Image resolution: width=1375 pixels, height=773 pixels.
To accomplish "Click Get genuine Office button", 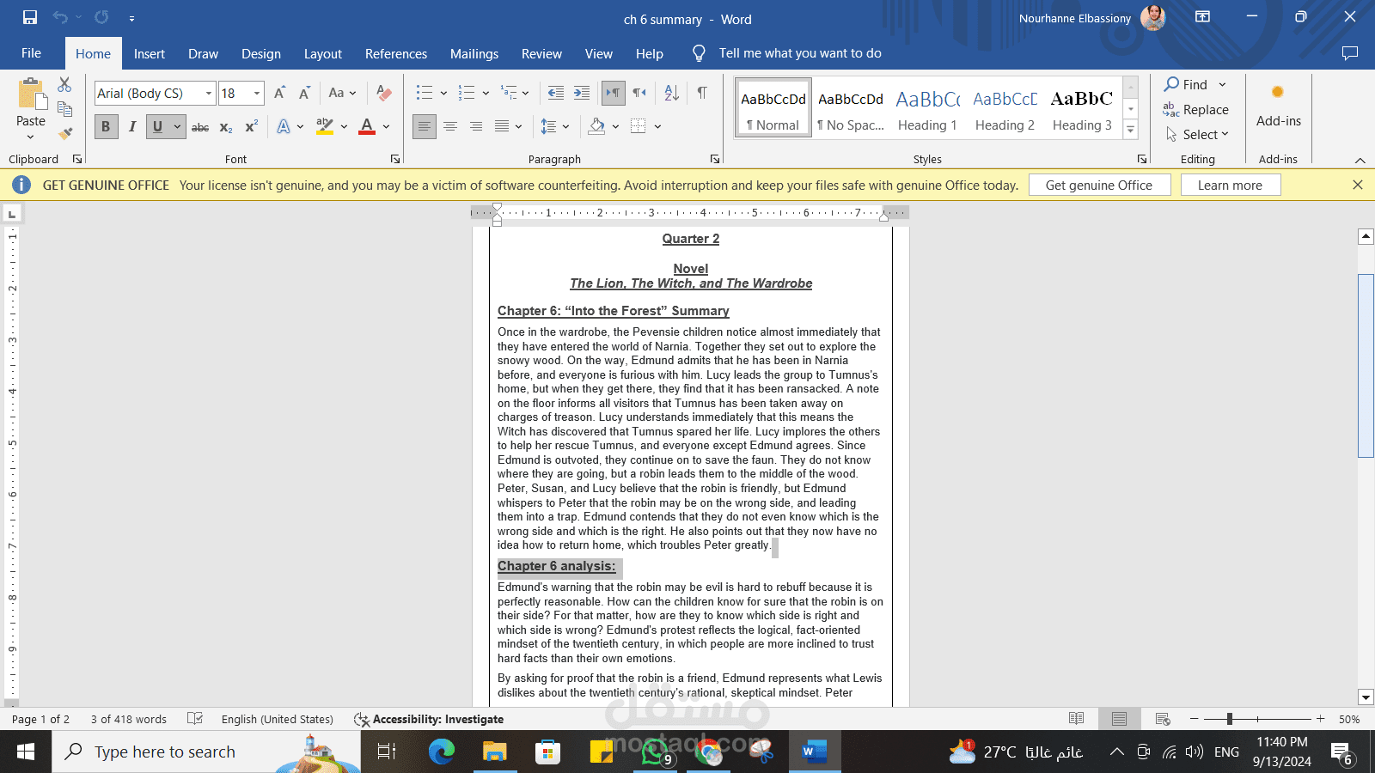I will tap(1099, 184).
